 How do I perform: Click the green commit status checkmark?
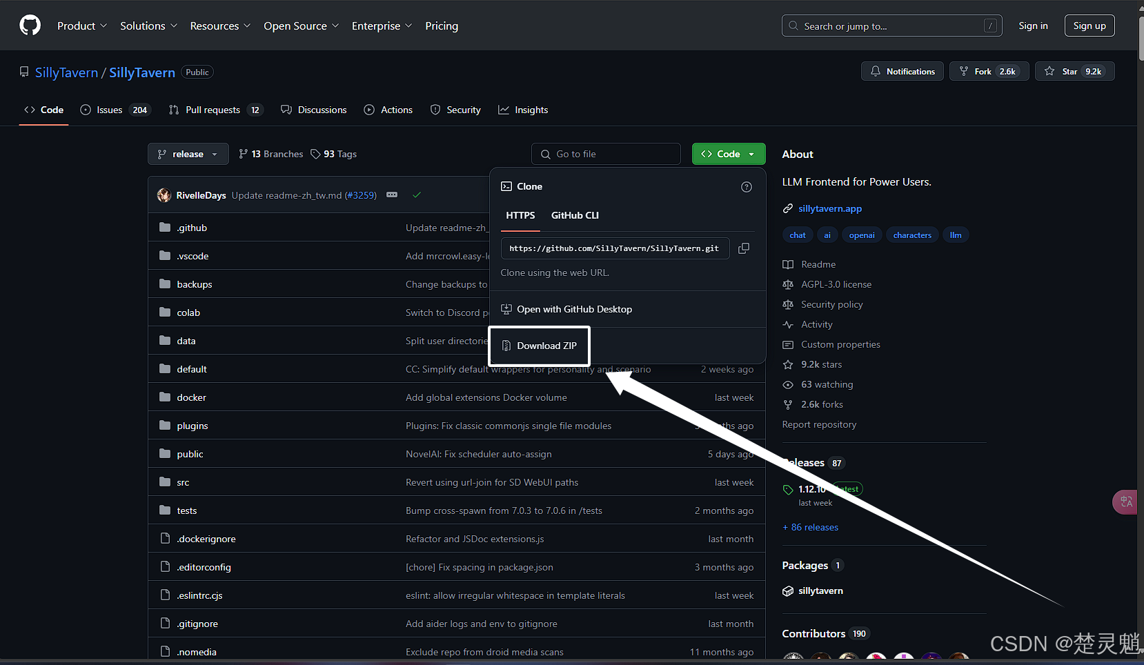point(417,195)
